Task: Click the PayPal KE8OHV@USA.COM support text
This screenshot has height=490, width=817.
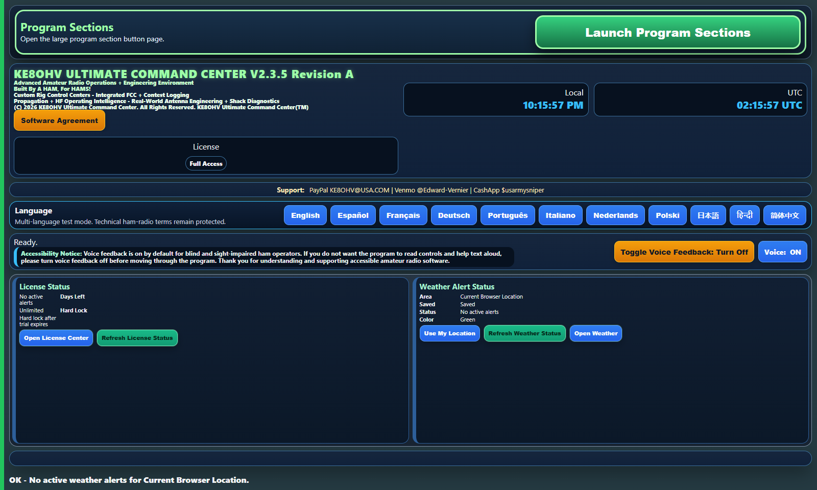Action: (349, 190)
